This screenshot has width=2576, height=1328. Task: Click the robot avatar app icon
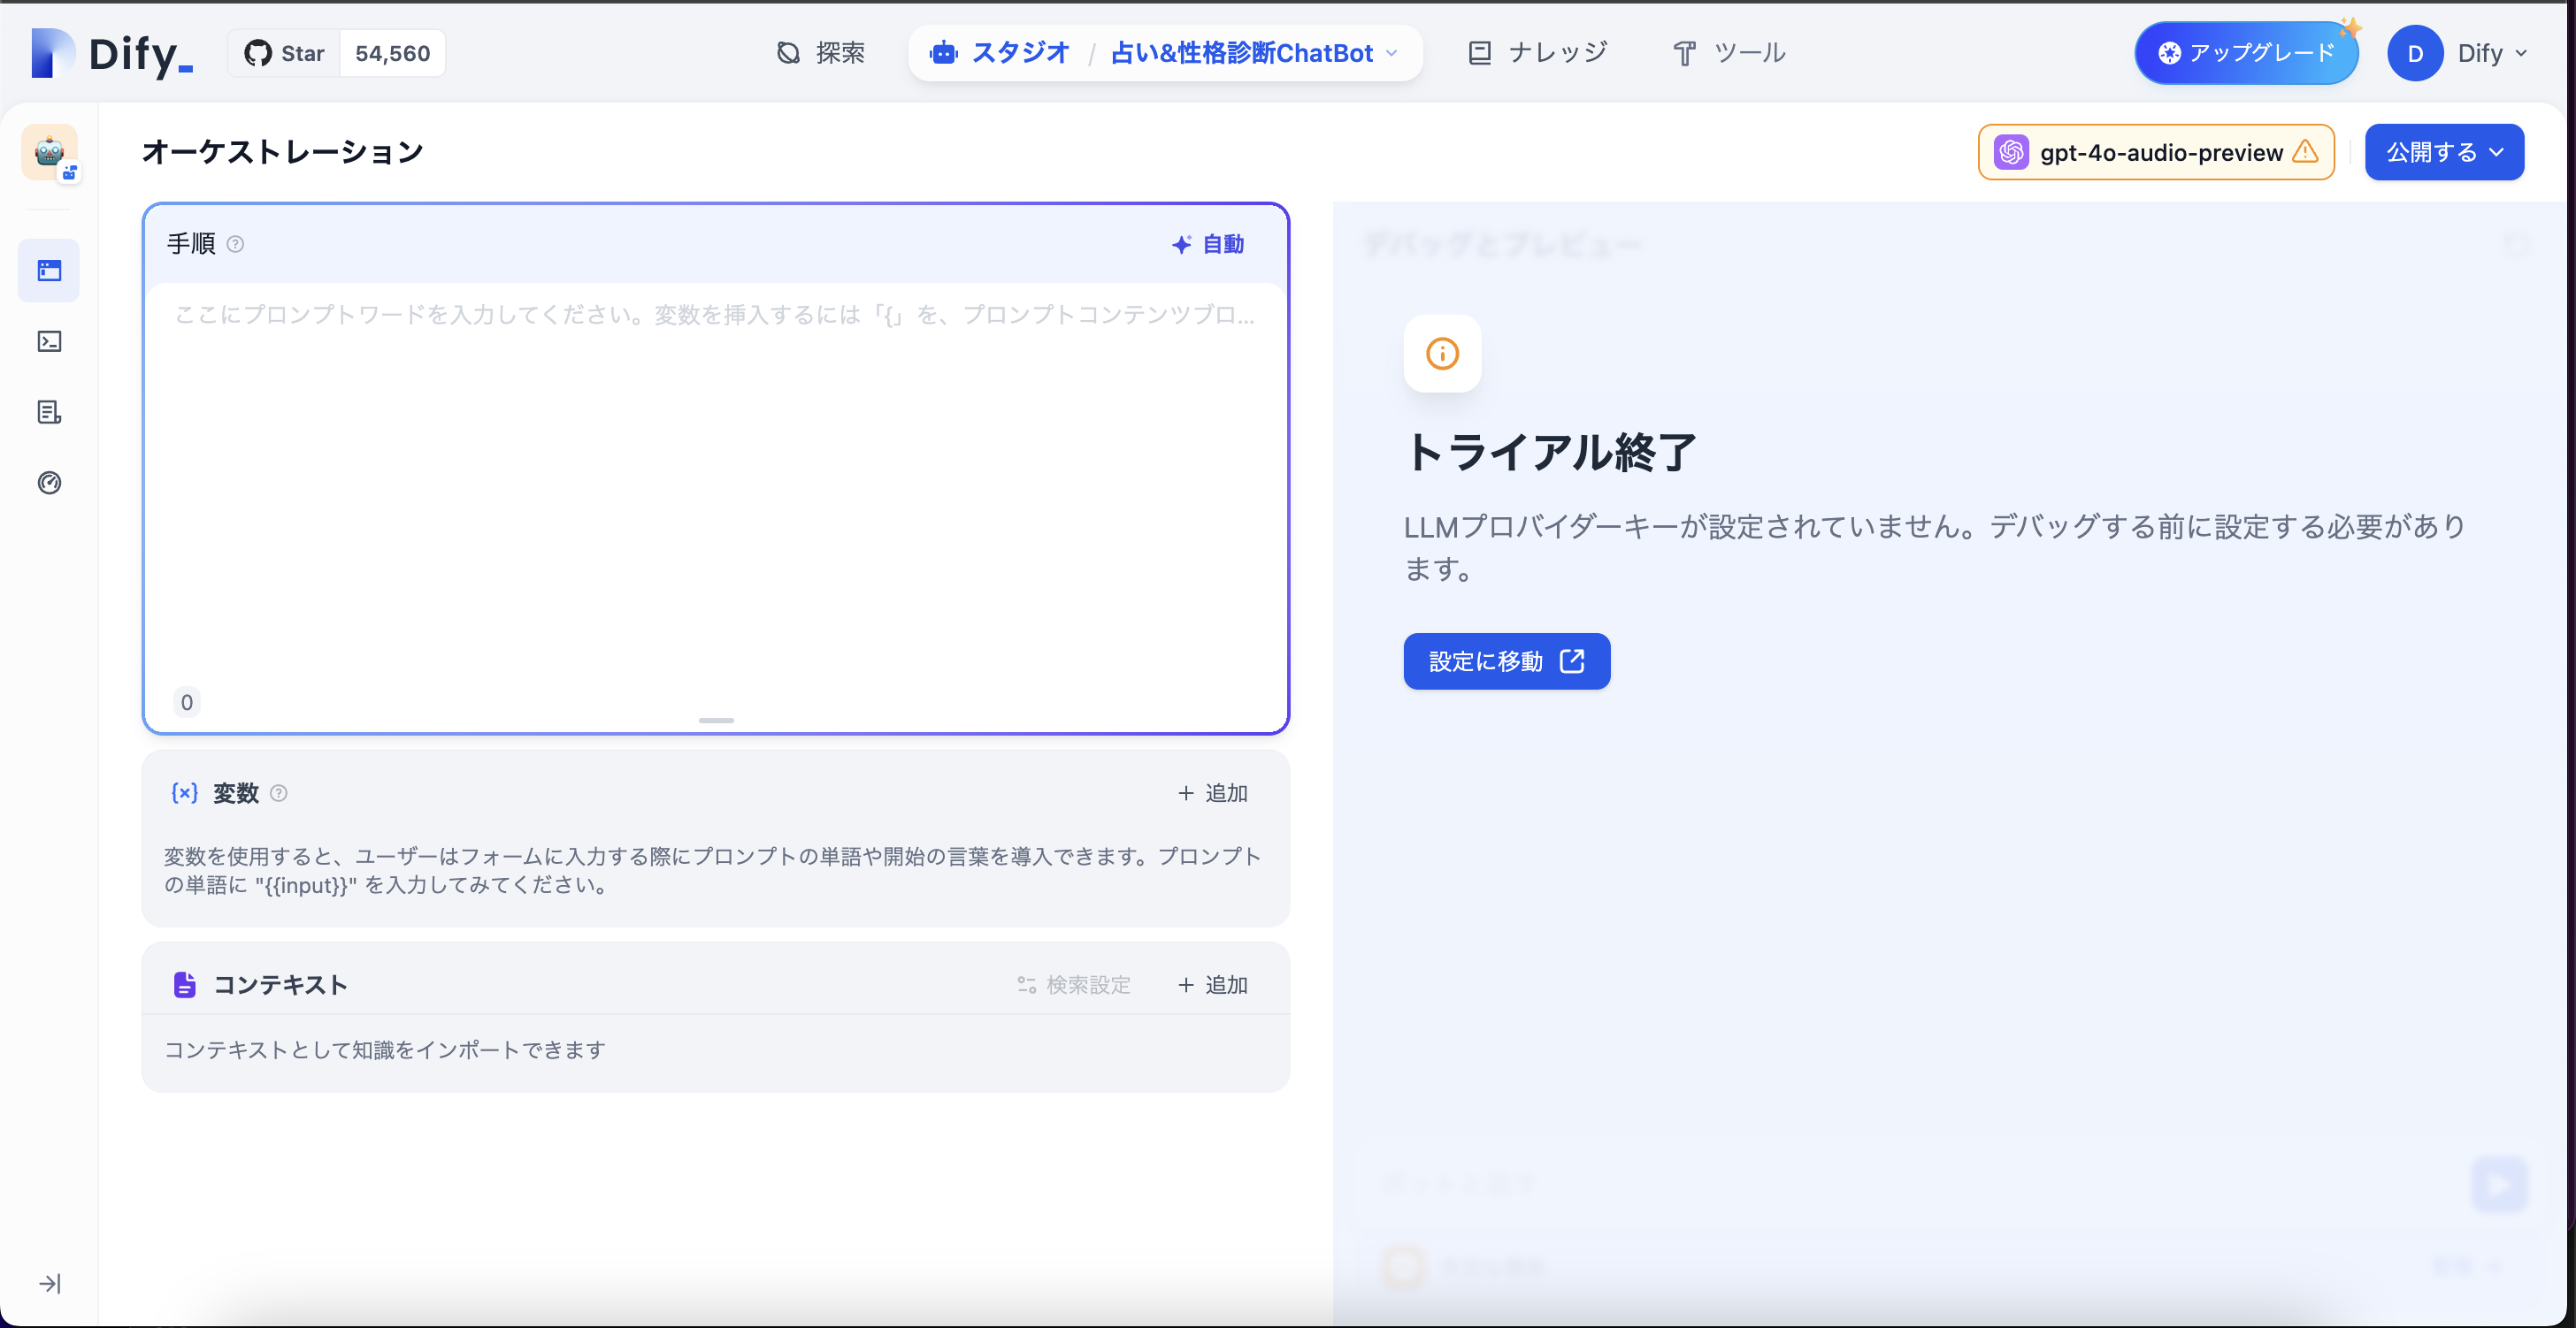coord(49,153)
